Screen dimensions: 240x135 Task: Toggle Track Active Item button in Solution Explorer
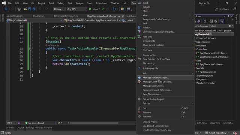pos(222,21)
